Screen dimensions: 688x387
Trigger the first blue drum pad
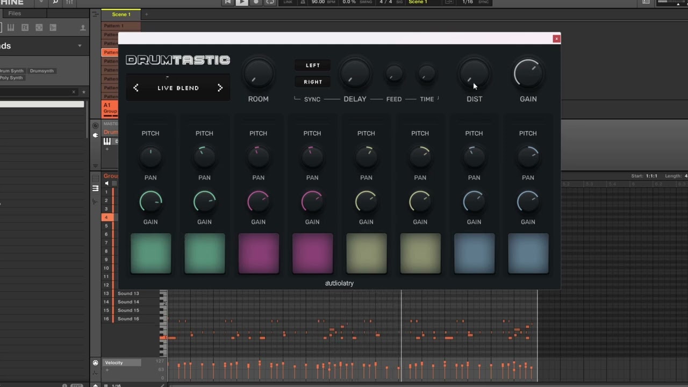tap(474, 254)
